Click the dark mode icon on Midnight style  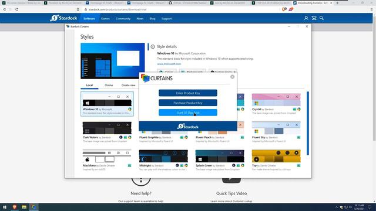click(x=177, y=165)
